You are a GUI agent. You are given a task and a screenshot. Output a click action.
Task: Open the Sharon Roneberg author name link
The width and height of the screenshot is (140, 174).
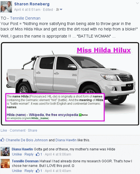coord(32,4)
